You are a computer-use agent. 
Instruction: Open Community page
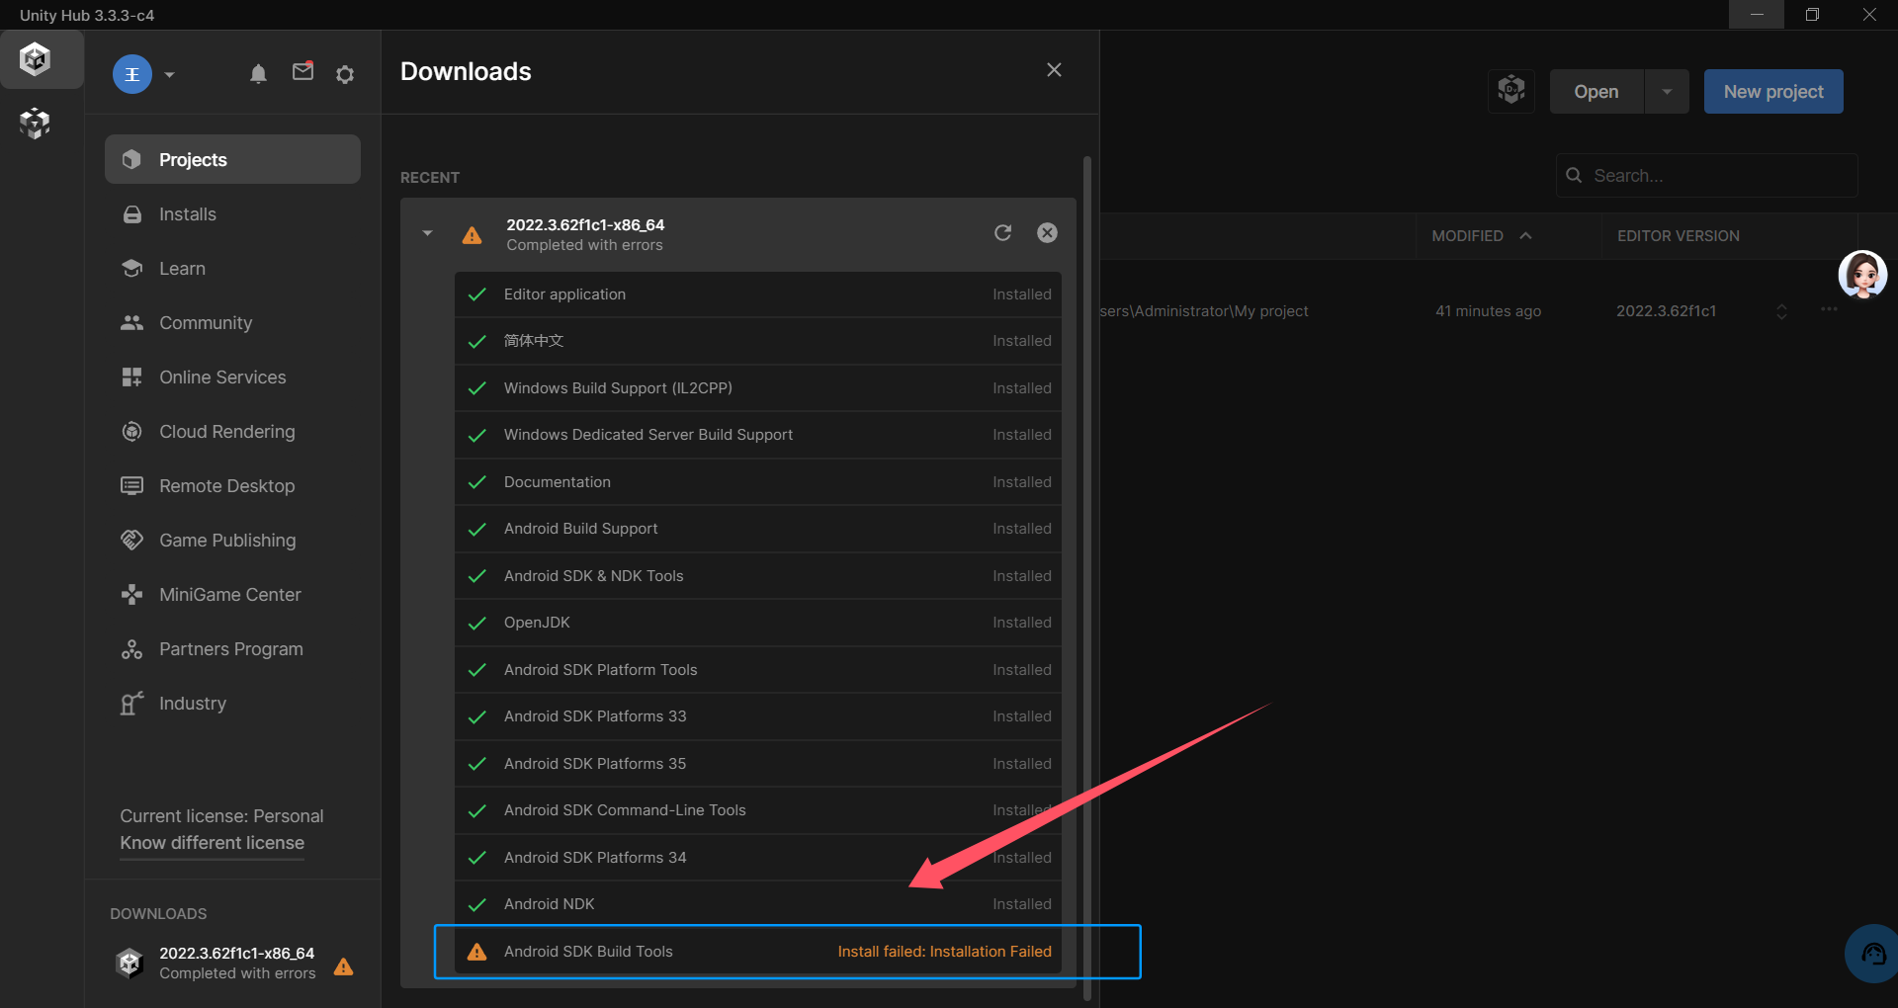232,323
